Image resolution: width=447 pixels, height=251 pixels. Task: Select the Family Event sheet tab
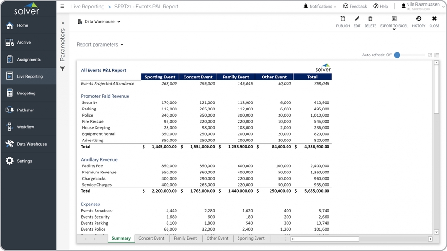[185, 238]
